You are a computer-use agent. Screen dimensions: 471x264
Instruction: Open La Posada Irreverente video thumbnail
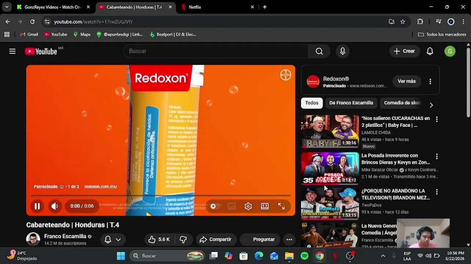coord(330,168)
